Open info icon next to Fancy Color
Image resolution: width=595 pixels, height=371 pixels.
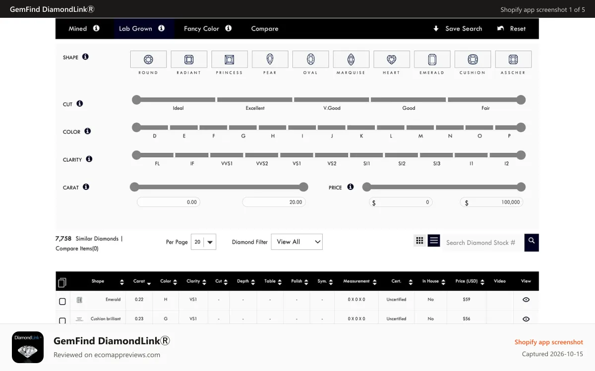coord(228,28)
